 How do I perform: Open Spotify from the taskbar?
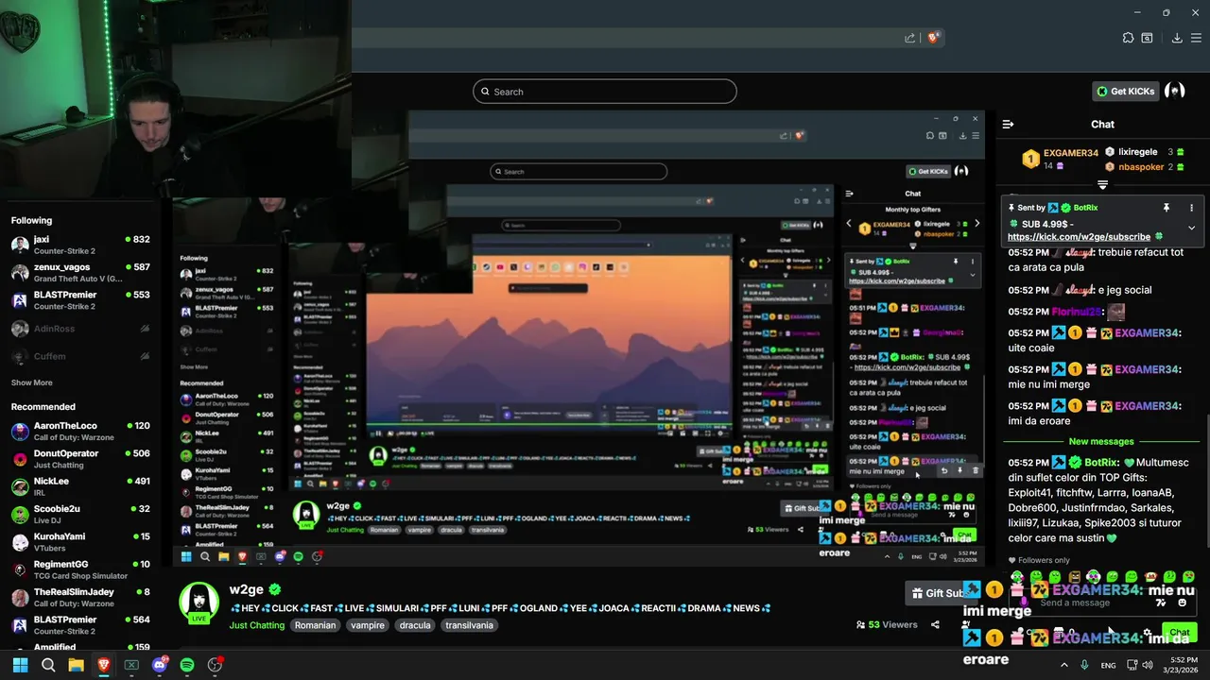click(187, 665)
